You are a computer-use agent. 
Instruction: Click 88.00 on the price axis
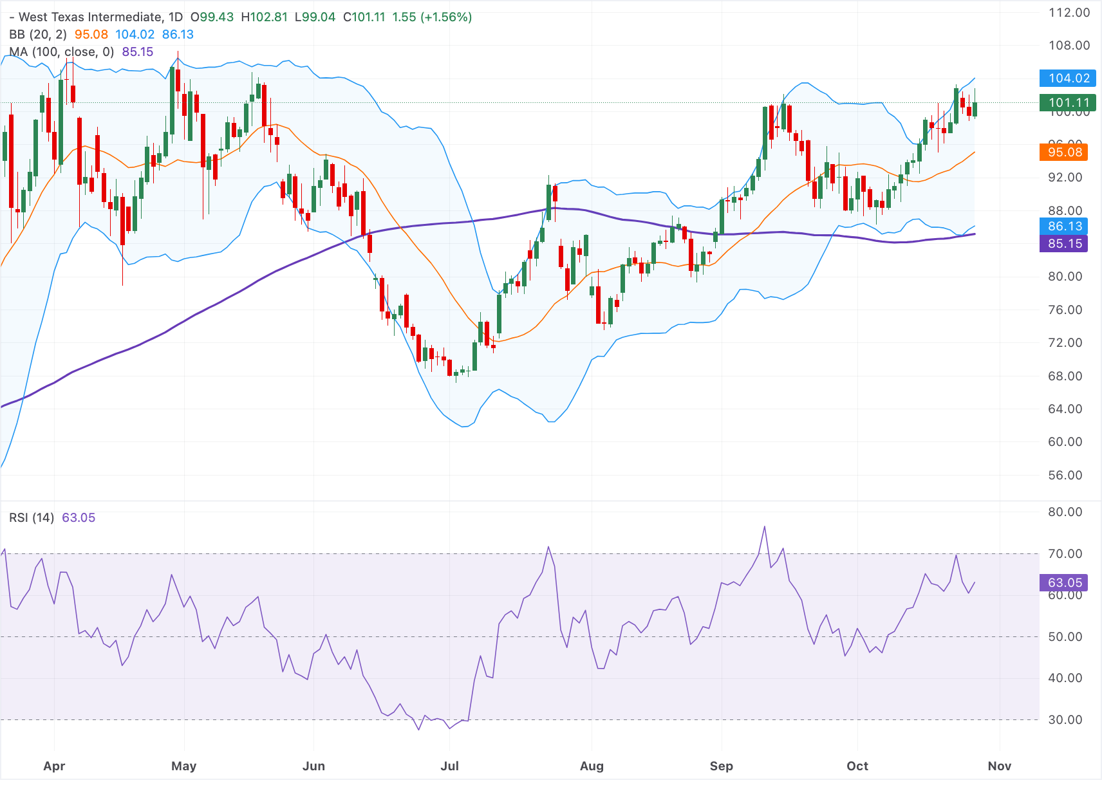(1065, 211)
